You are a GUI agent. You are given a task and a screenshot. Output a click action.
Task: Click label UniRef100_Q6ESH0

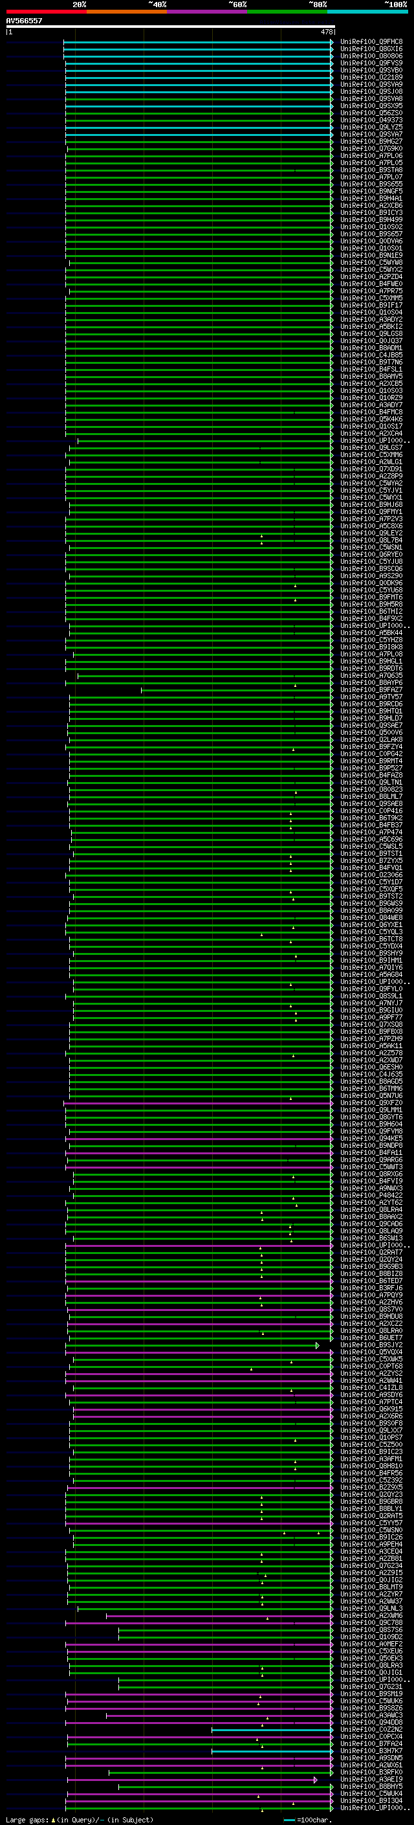coord(371,1067)
